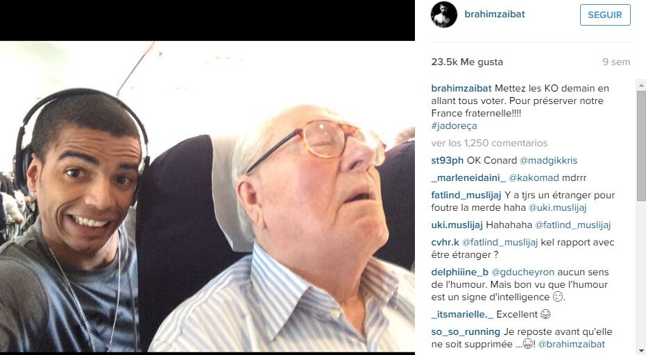The image size is (646, 355).
Task: Open st93ph commenter profile
Action: 448,160
